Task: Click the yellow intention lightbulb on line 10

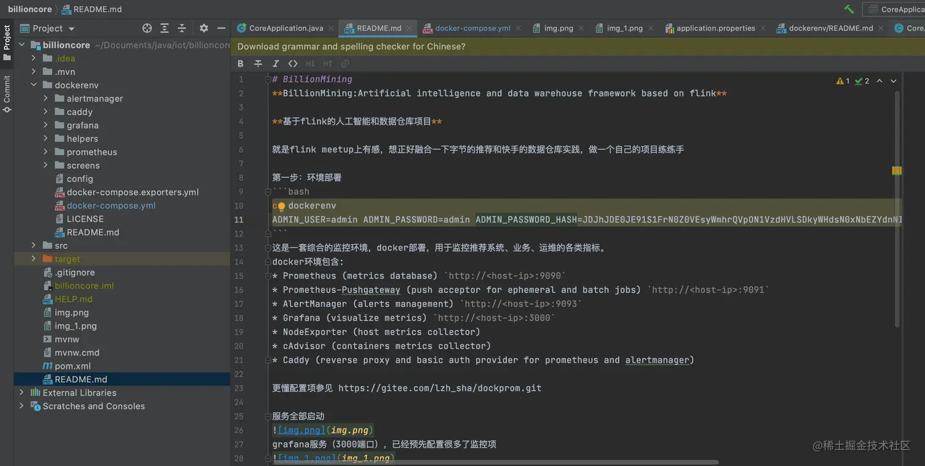Action: pos(281,206)
